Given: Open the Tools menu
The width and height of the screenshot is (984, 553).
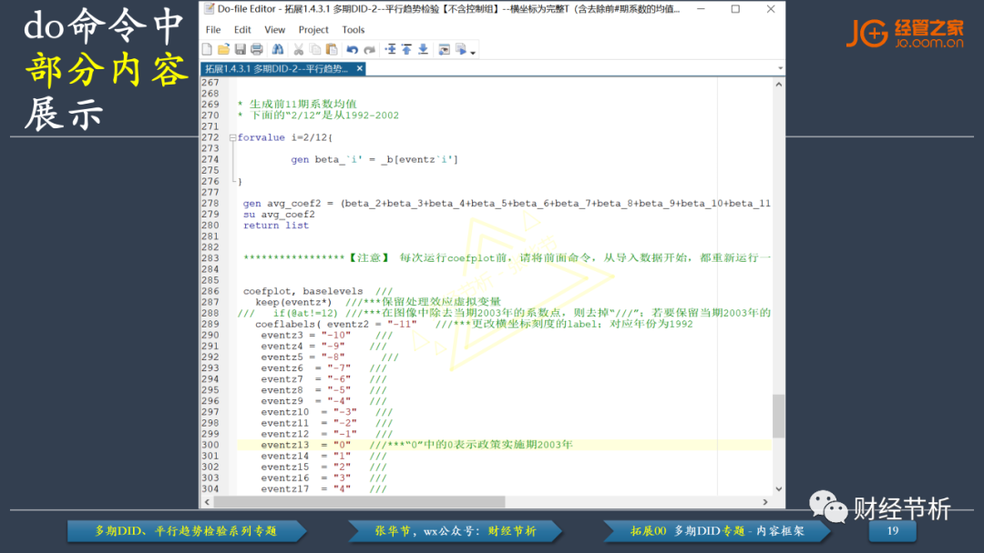Looking at the screenshot, I should click(354, 30).
